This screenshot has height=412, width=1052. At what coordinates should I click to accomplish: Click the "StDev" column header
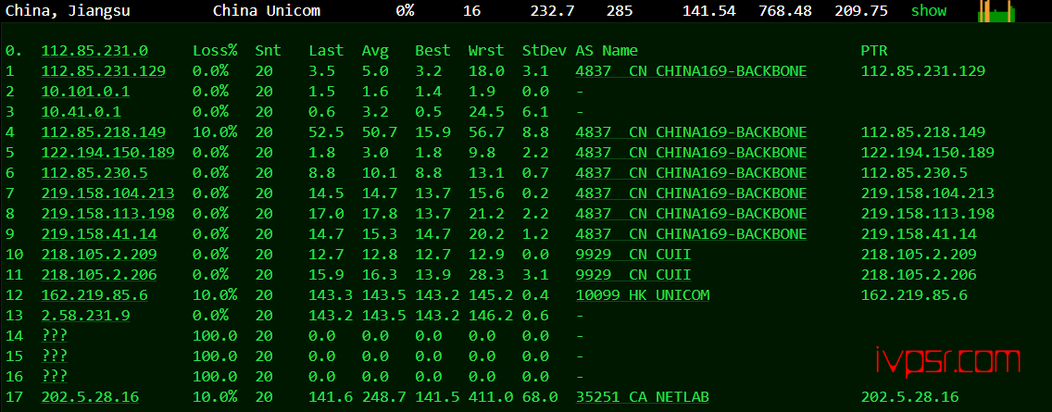pos(545,51)
